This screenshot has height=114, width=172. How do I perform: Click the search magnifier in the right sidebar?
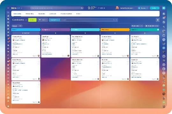(x=164, y=27)
